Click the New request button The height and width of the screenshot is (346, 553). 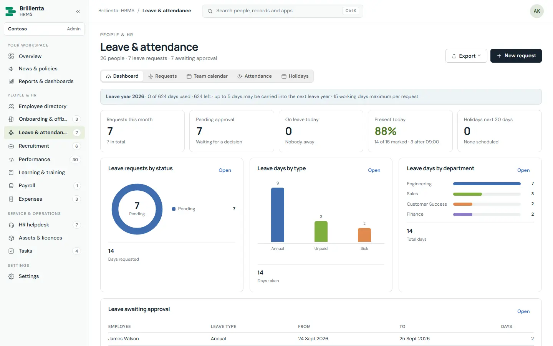coord(516,56)
